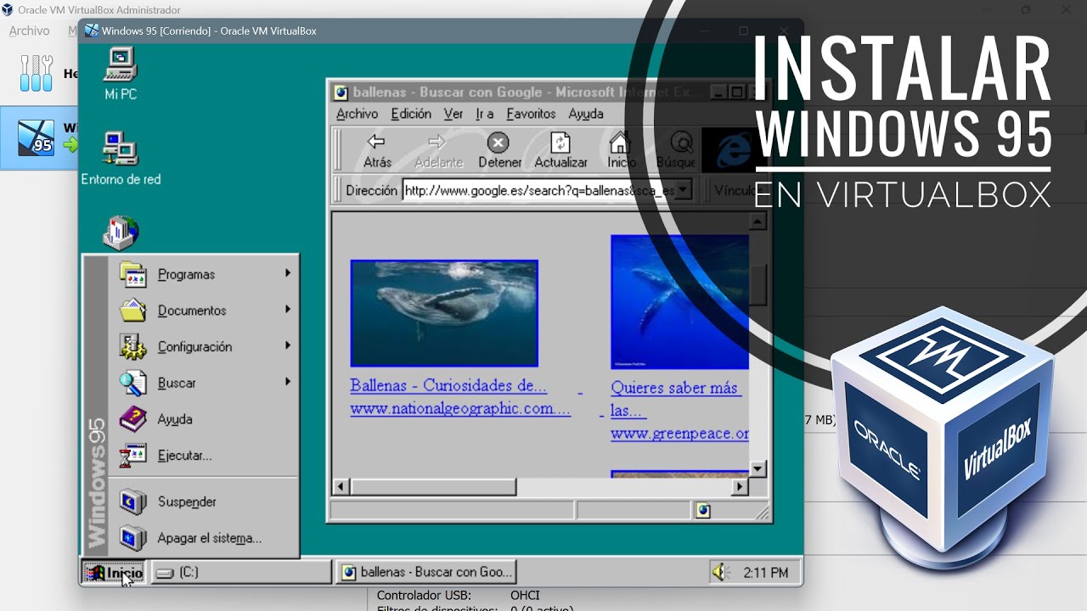Click the horizontal scrollbar left arrow
Image resolution: width=1087 pixels, height=611 pixels.
(x=341, y=487)
